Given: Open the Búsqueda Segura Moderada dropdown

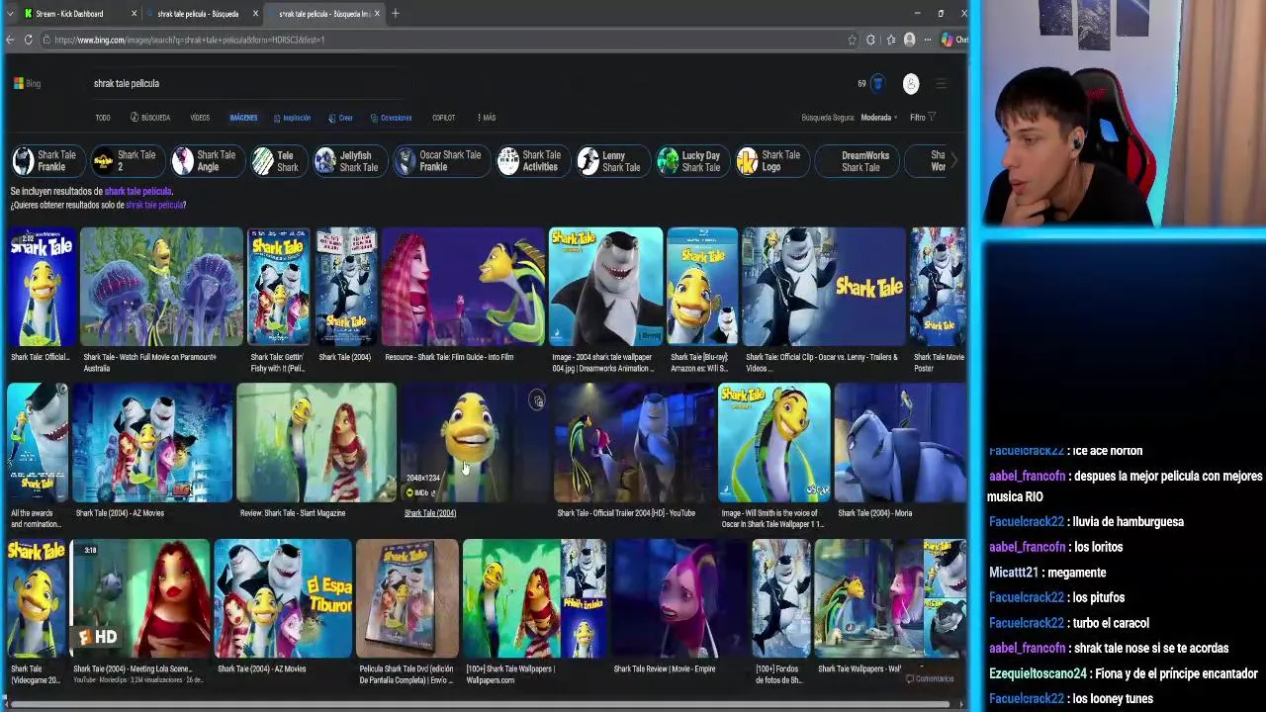Looking at the screenshot, I should 850,118.
